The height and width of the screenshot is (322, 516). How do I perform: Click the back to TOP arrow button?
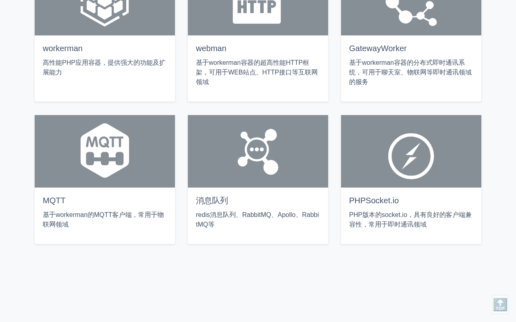pyautogui.click(x=500, y=305)
